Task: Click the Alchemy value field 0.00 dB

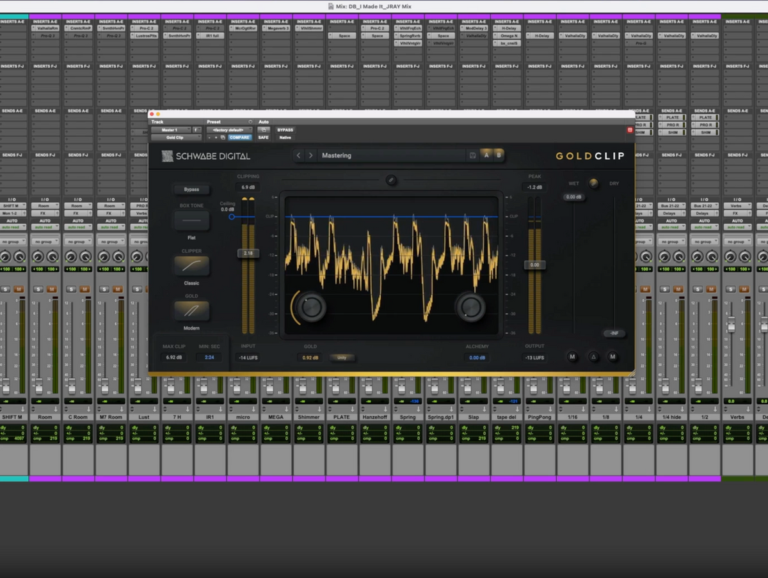Action: 477,357
